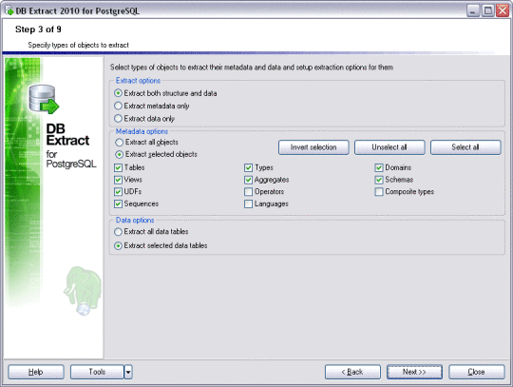Enable the Languages checkbox
This screenshot has width=513, height=387.
(x=248, y=204)
